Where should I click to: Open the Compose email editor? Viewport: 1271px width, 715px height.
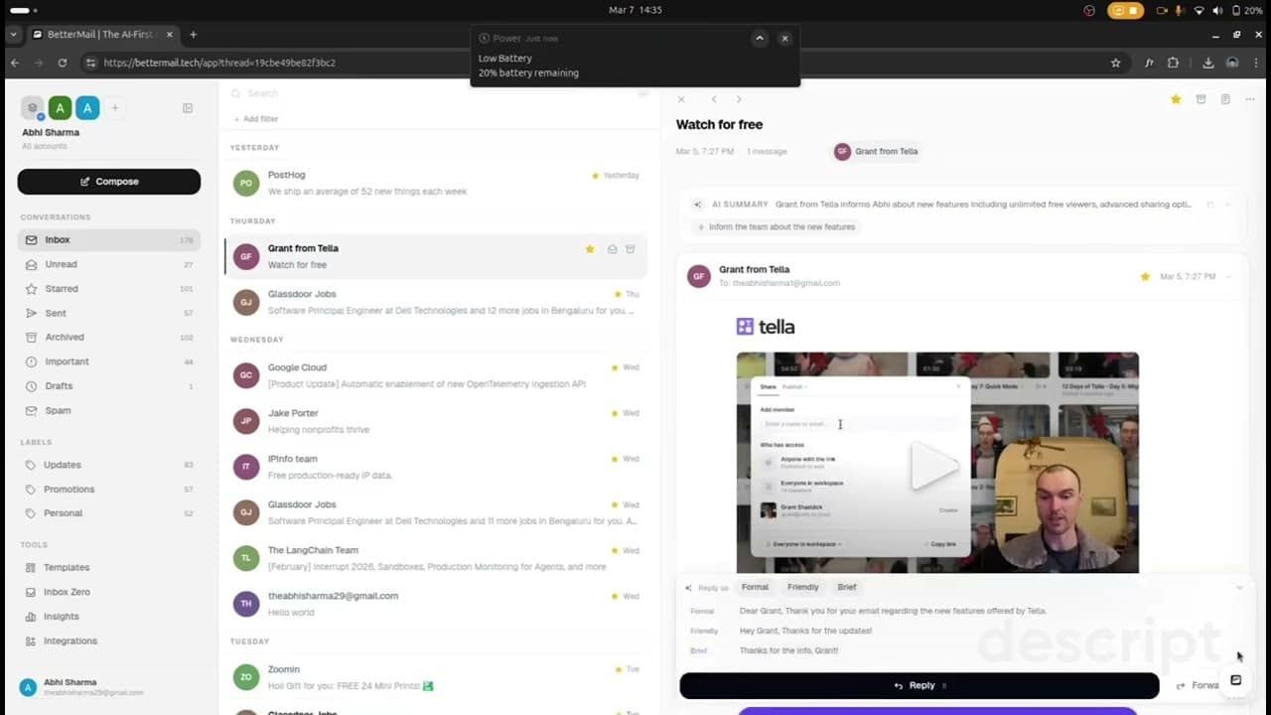tap(108, 181)
